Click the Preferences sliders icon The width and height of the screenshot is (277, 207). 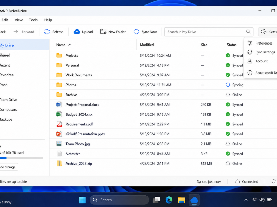[x=250, y=43]
